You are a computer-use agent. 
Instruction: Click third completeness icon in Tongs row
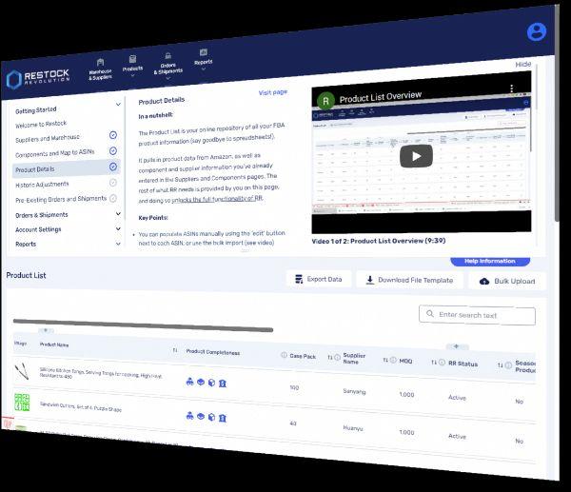click(x=211, y=383)
